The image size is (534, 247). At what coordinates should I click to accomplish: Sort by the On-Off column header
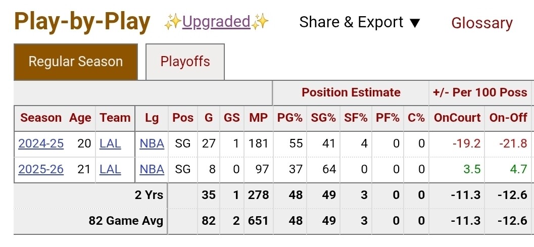click(x=508, y=118)
